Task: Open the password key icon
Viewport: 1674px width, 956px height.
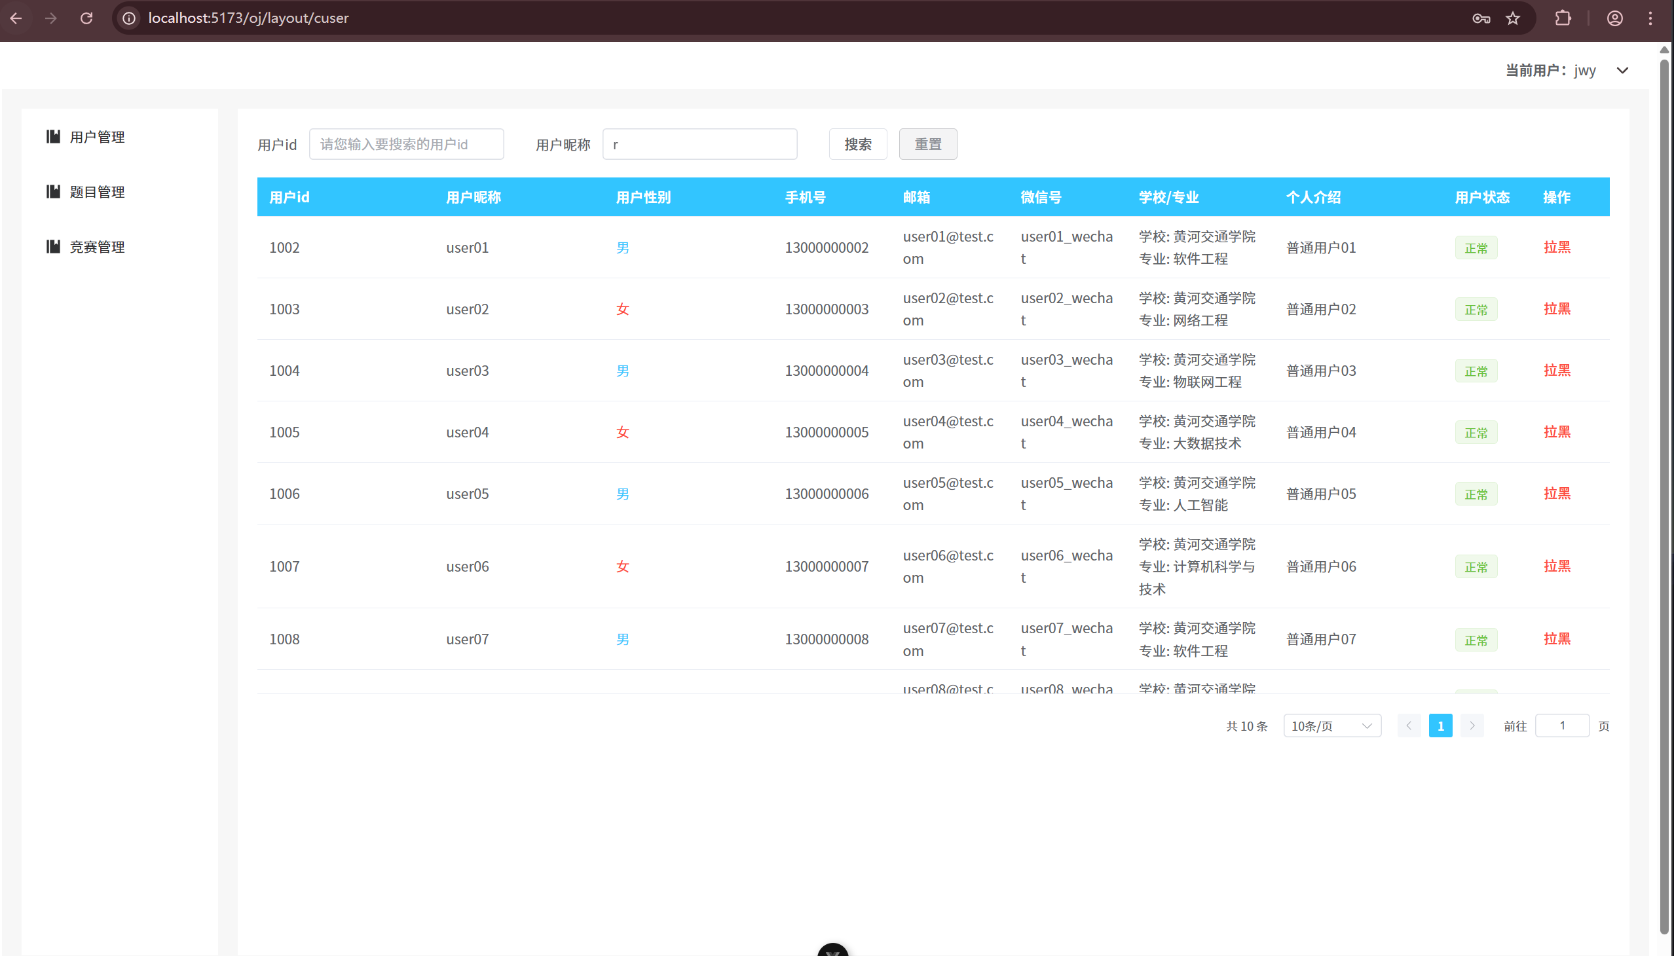Action: pyautogui.click(x=1480, y=18)
